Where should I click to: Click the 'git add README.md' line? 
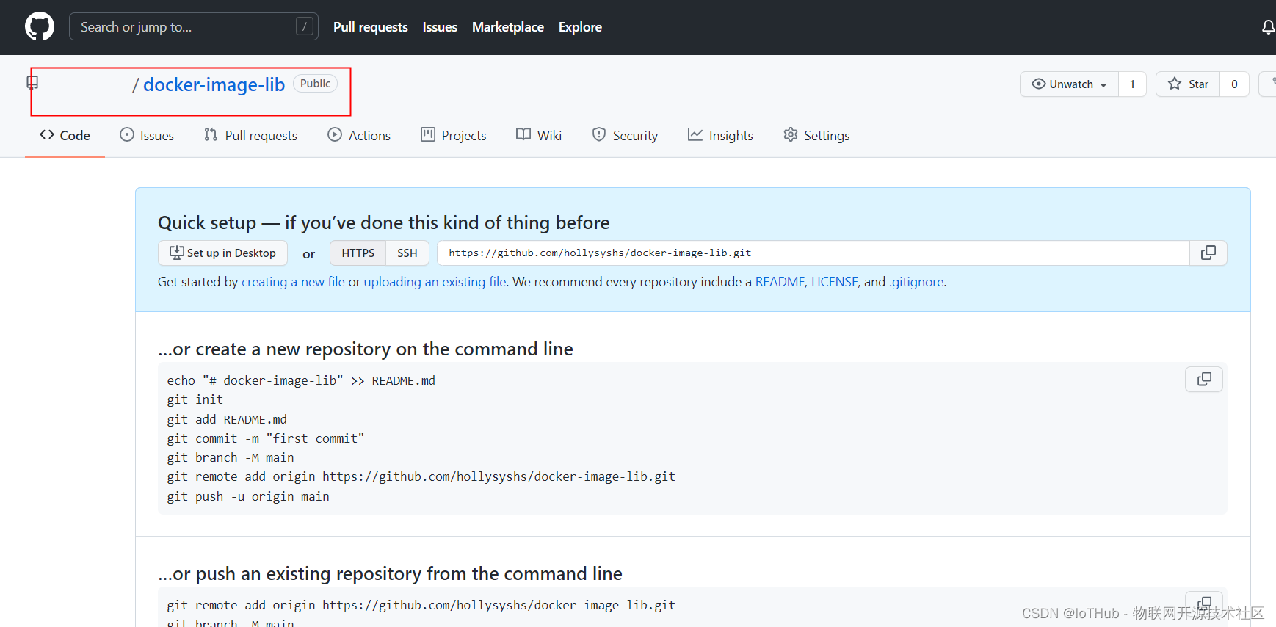tap(227, 419)
